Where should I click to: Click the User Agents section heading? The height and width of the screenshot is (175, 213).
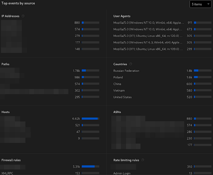(x=122, y=16)
